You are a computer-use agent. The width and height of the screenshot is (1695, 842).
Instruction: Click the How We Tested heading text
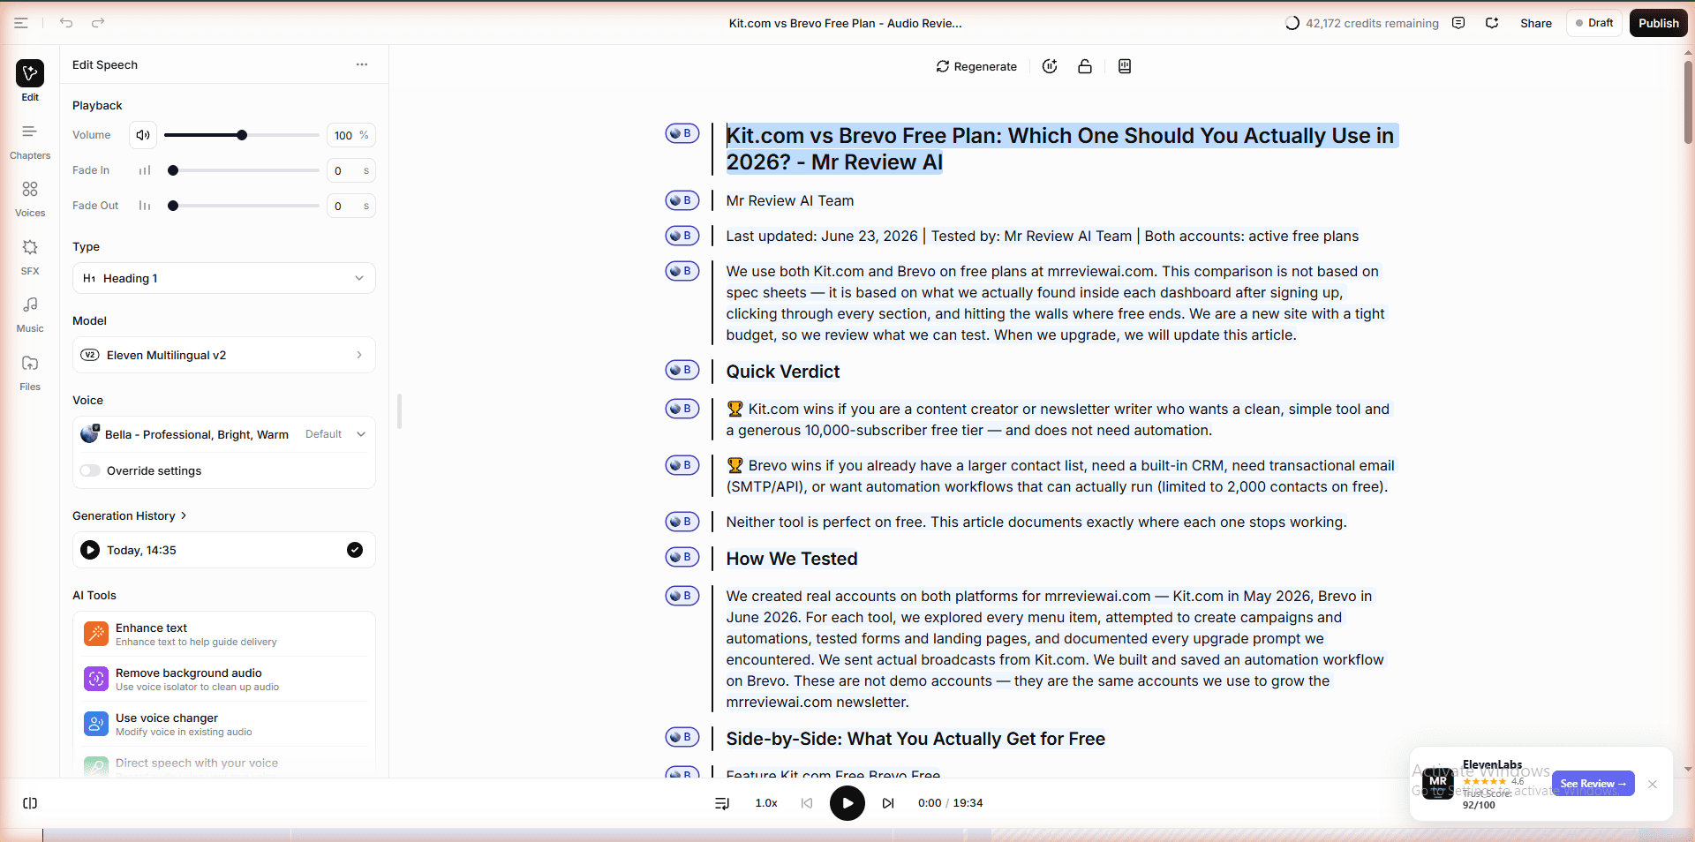tap(792, 559)
